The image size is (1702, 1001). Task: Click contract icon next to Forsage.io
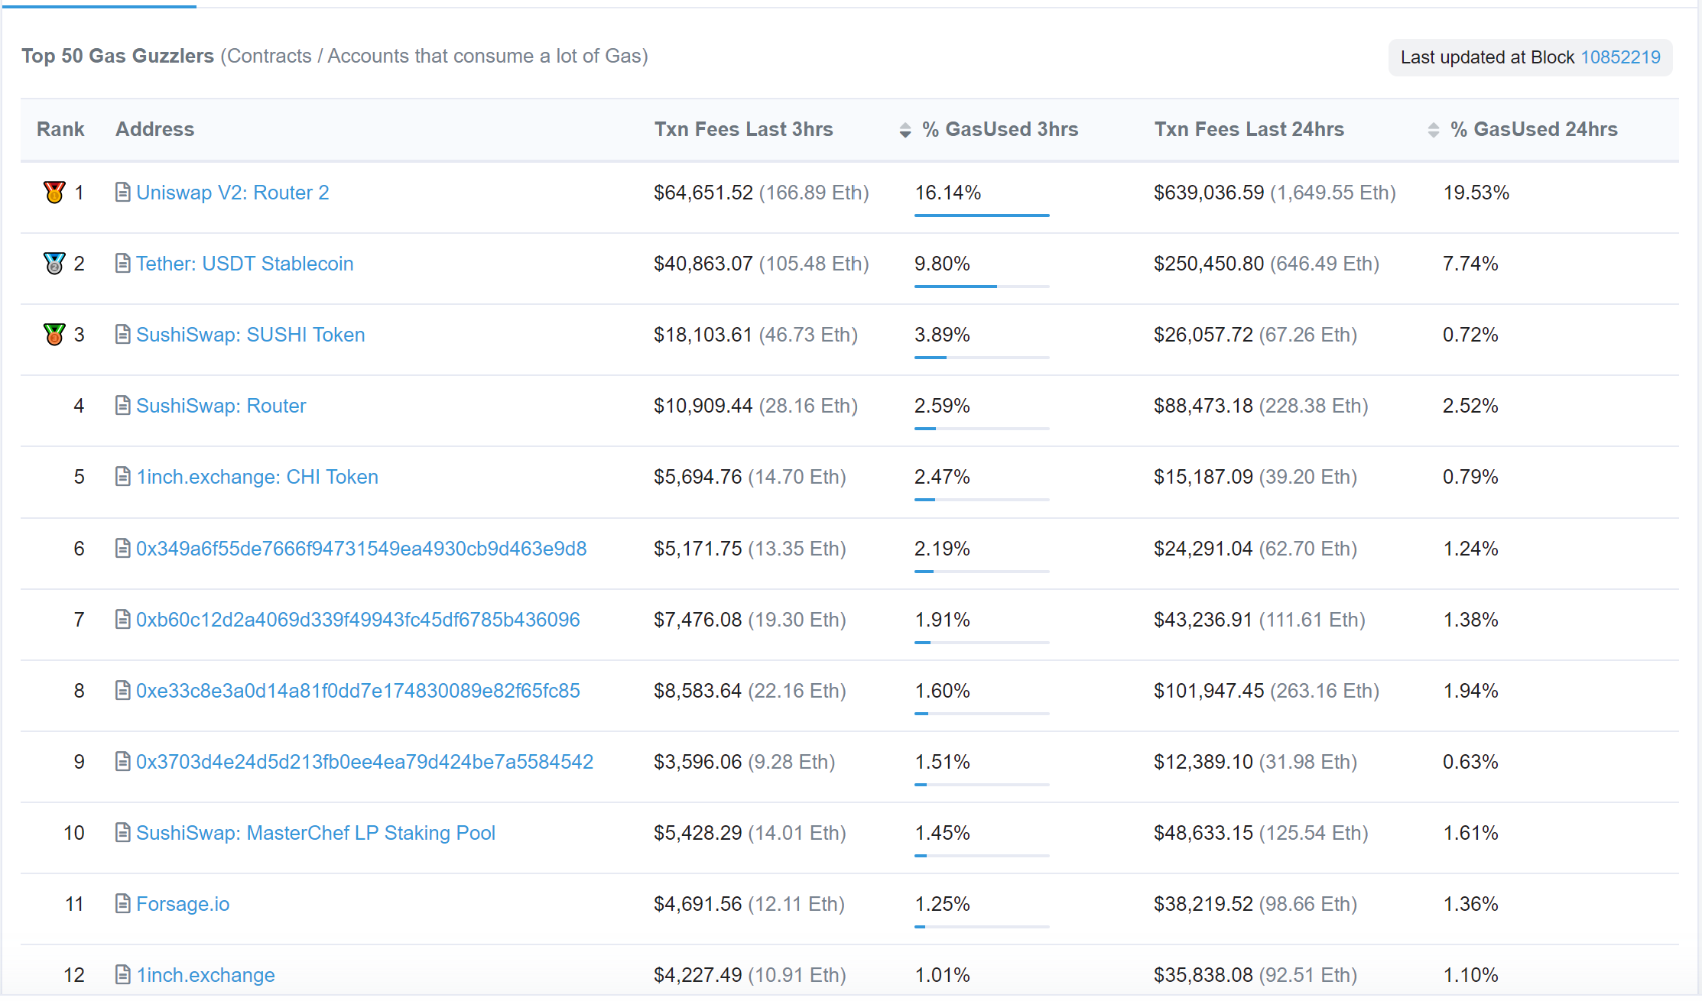[122, 903]
